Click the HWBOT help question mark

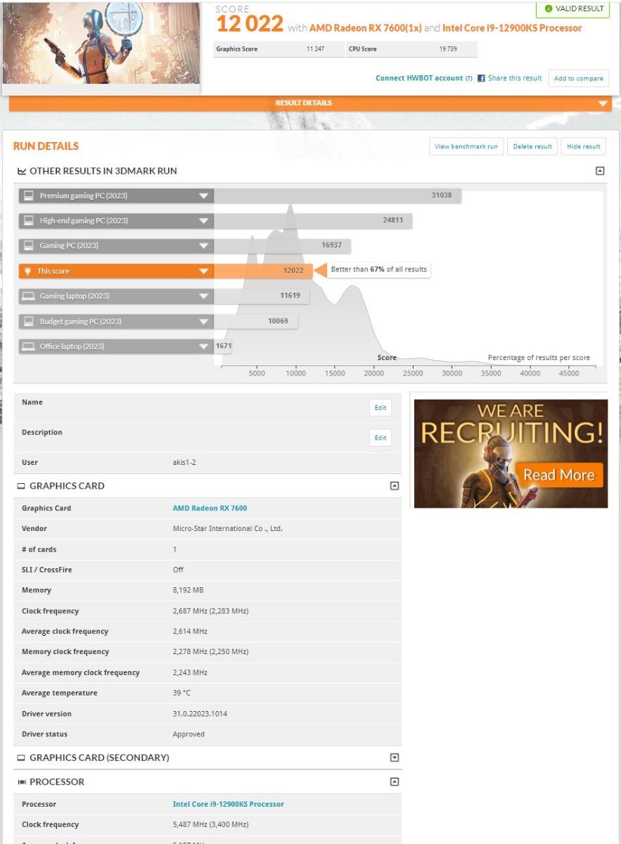pos(469,78)
